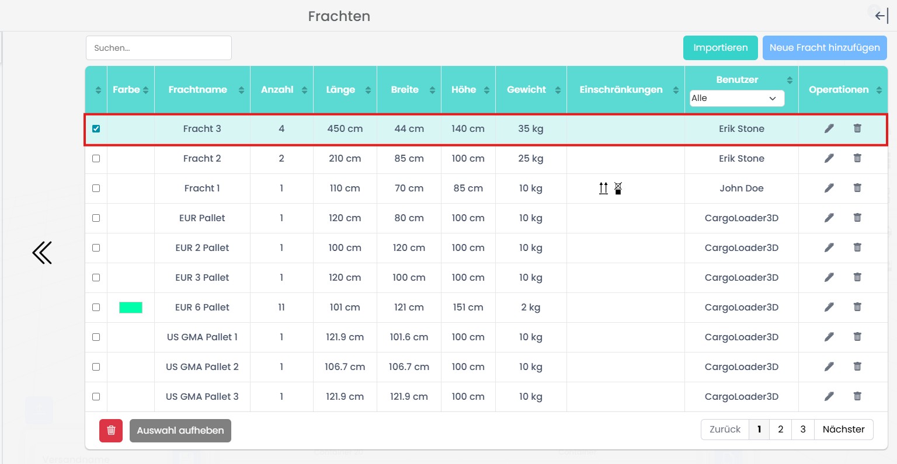Select the EUR 2 Pallet row checkbox

click(96, 247)
